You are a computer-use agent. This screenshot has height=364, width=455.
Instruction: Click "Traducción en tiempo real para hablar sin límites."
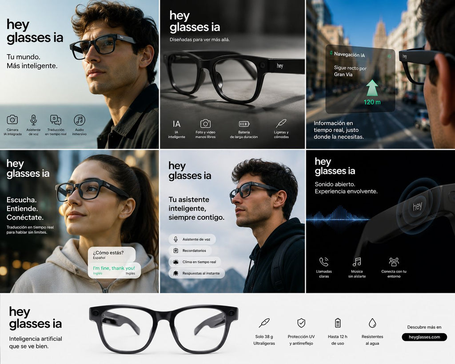(30, 230)
